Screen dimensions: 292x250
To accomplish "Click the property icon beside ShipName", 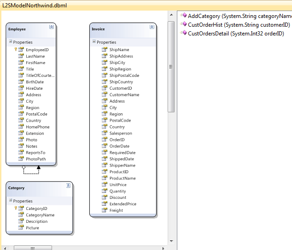I will click(x=105, y=49).
